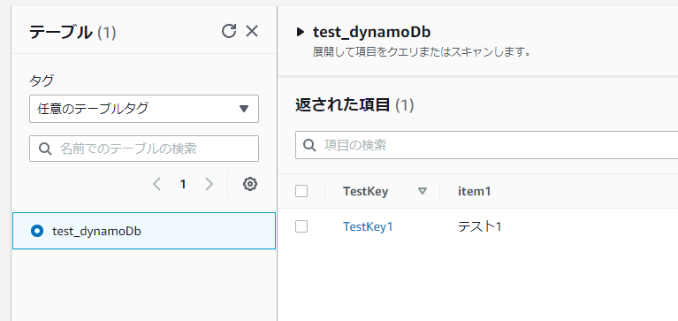
Task: Select the test_dynamoDb radio button
Action: pyautogui.click(x=38, y=231)
